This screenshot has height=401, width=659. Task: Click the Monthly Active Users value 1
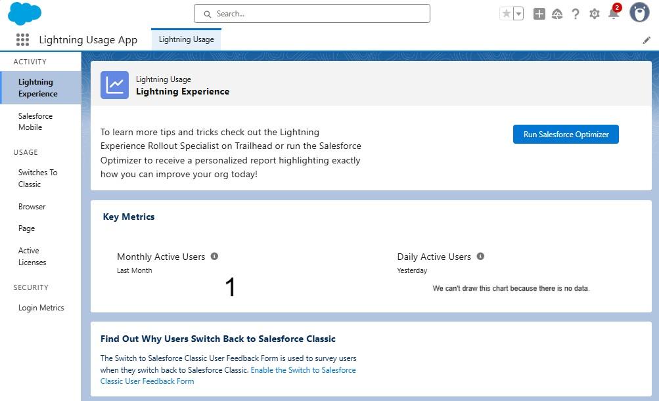coord(231,287)
